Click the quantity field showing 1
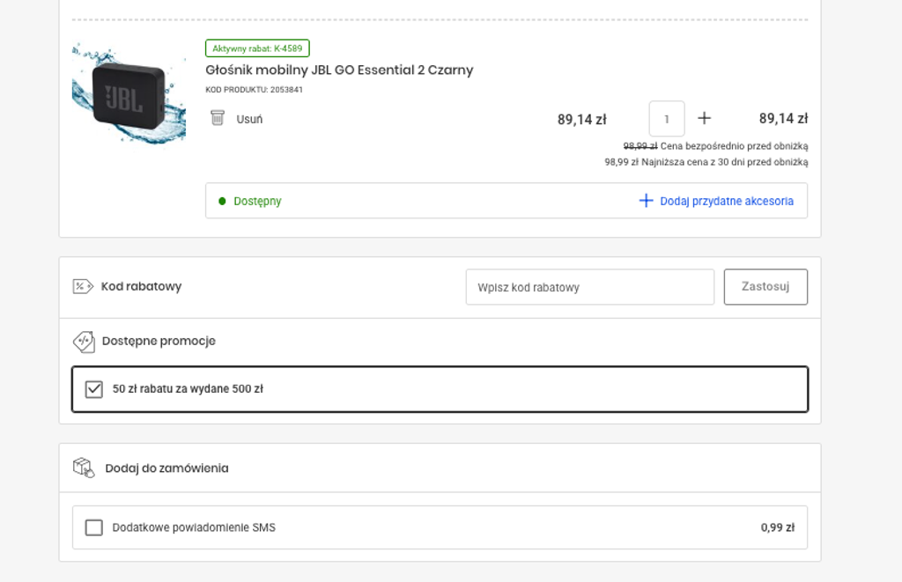This screenshot has height=582, width=902. [667, 119]
